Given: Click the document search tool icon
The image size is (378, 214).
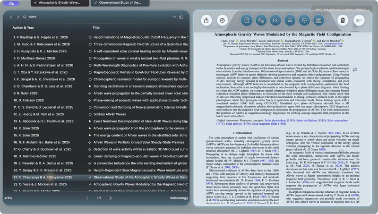Looking at the screenshot, I should click(x=247, y=20).
